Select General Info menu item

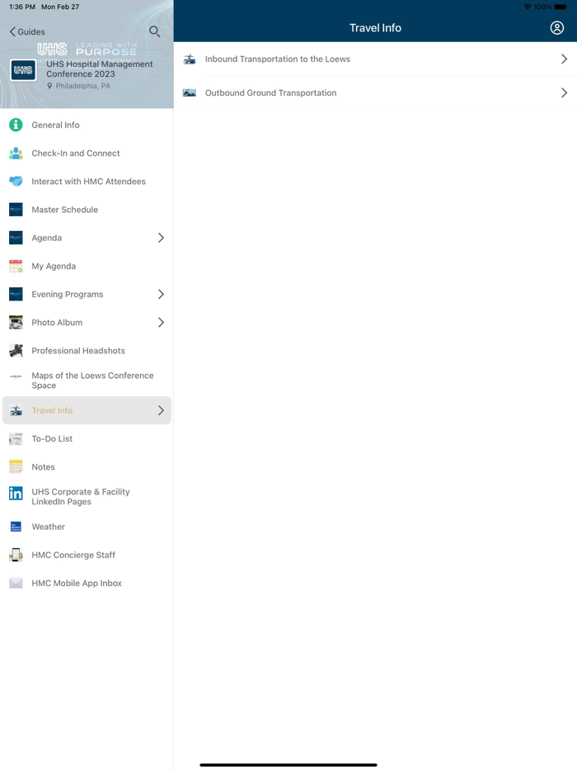coord(87,125)
